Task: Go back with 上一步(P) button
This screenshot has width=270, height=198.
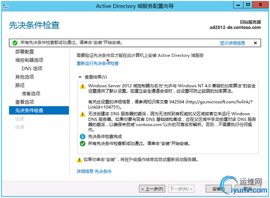Action: point(152,189)
